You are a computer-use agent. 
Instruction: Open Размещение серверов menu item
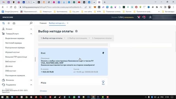[x=15, y=75]
